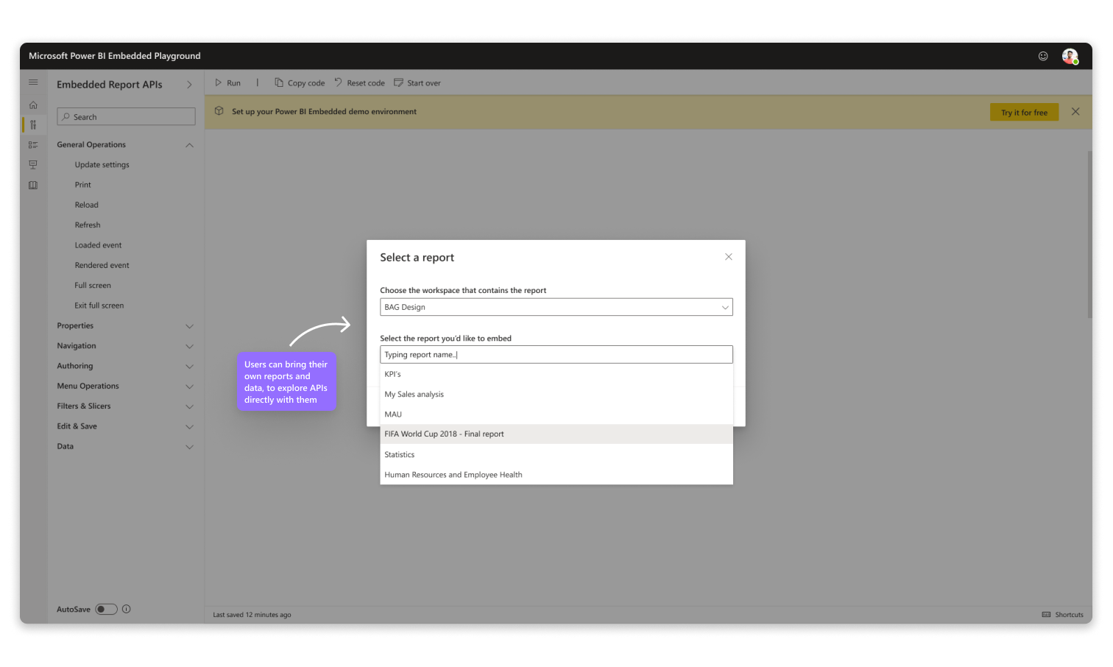Open the hamburger menu icon
Image resolution: width=1113 pixels, height=667 pixels.
click(x=33, y=82)
